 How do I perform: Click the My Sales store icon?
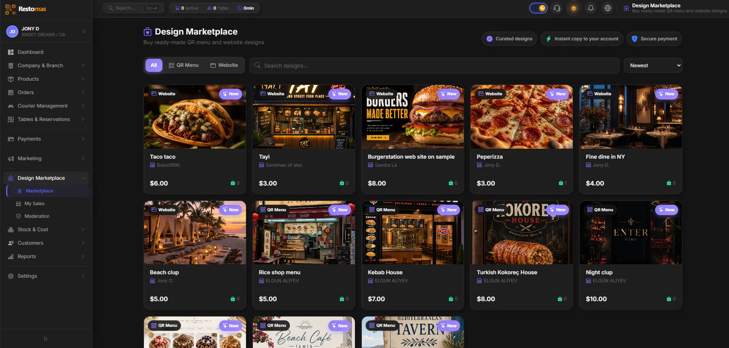click(18, 204)
